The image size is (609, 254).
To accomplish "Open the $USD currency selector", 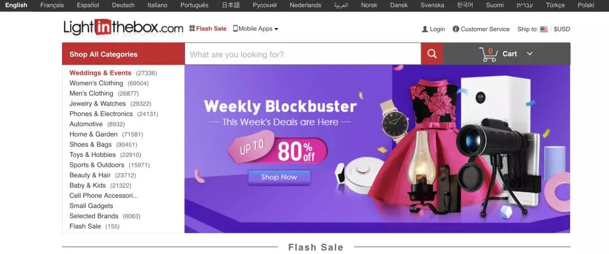I will pos(562,29).
